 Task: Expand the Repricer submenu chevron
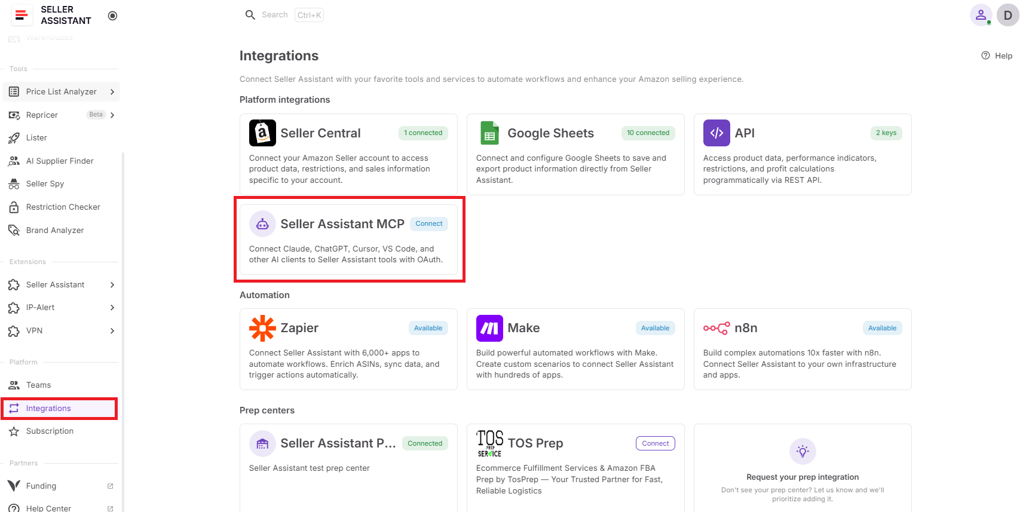(112, 115)
